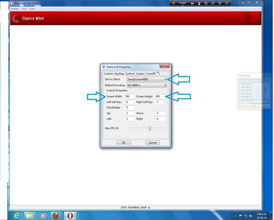Close the Options & Properties dialog
Image resolution: width=274 pixels, height=220 pixels.
pyautogui.click(x=164, y=66)
